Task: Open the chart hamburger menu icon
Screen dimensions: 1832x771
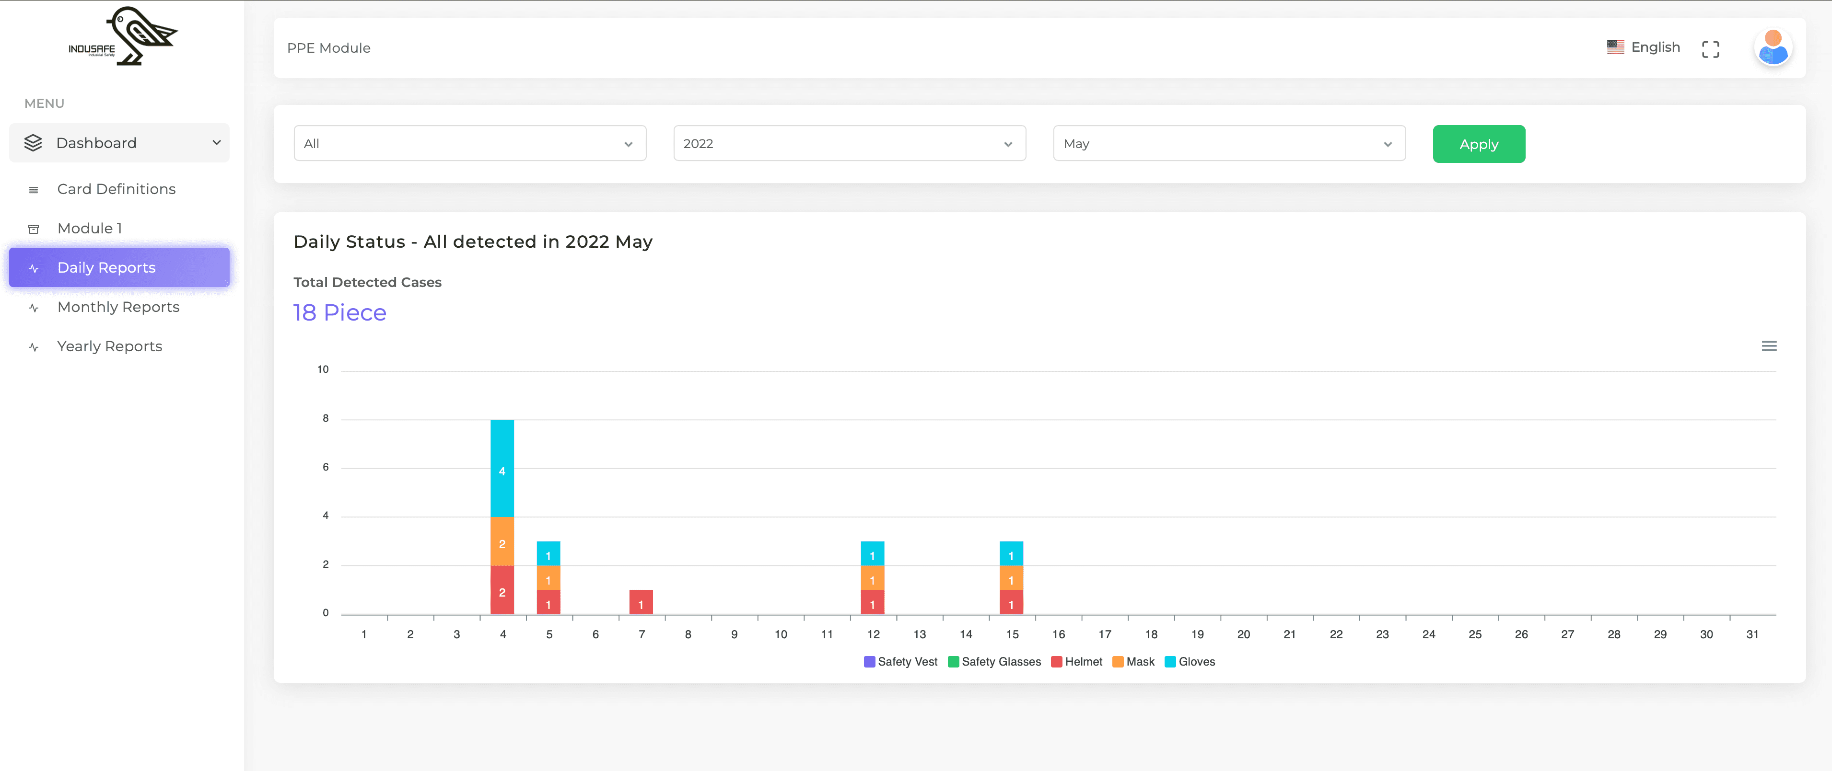Action: click(1769, 346)
